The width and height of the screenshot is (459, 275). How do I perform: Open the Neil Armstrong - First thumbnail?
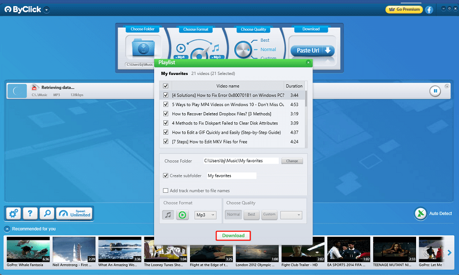tap(74, 249)
